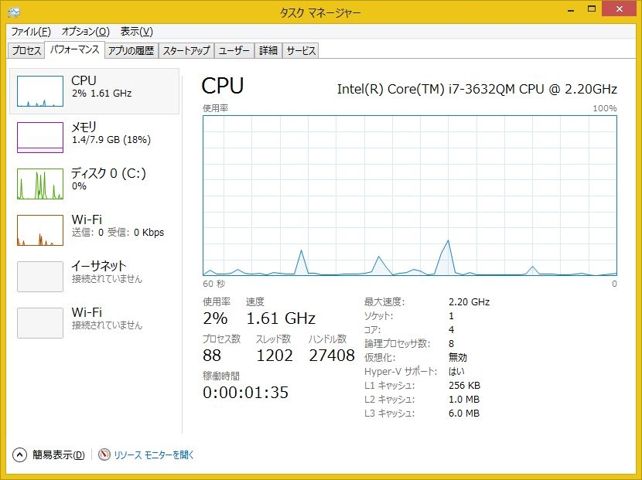Open the 表示(V) menu

(x=137, y=32)
